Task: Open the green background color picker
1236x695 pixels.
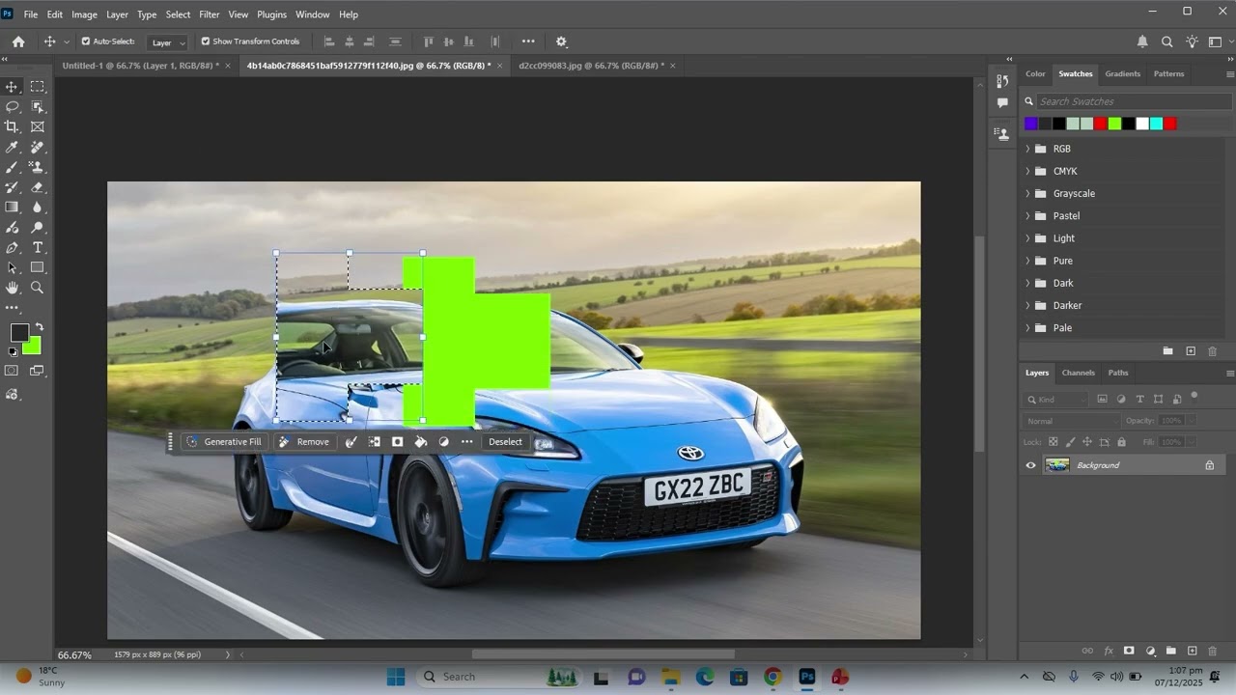Action: [x=34, y=347]
